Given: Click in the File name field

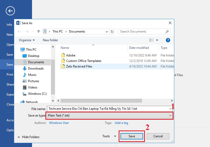Looking at the screenshot, I should point(108,109).
